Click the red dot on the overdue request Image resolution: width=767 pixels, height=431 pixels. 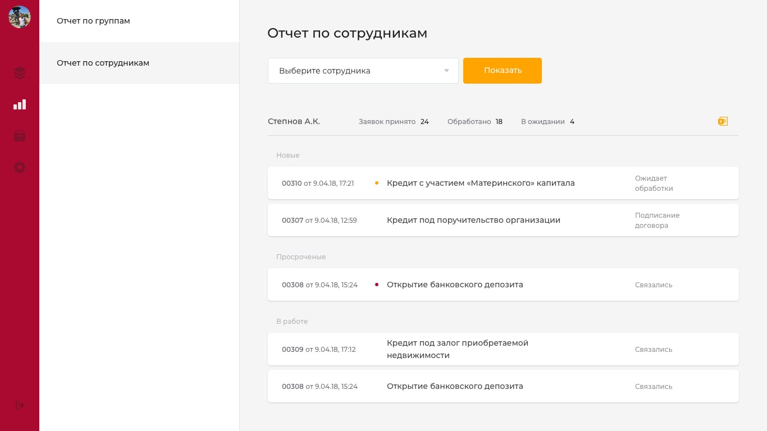pos(376,285)
